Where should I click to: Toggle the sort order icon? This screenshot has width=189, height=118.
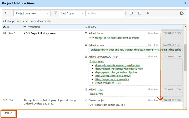(x=148, y=13)
